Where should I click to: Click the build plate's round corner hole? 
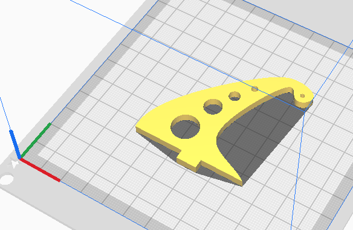click(x=7, y=180)
